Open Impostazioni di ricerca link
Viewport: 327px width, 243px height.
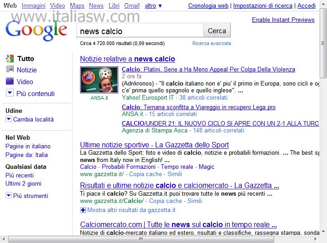[x=262, y=5]
